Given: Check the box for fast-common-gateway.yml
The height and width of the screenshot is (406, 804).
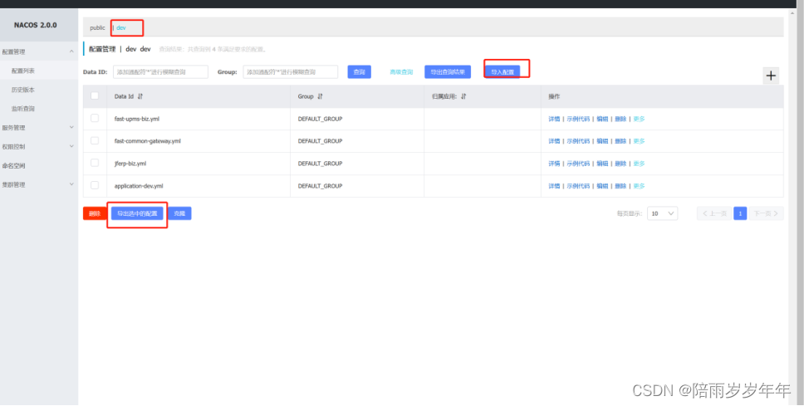Looking at the screenshot, I should (95, 140).
